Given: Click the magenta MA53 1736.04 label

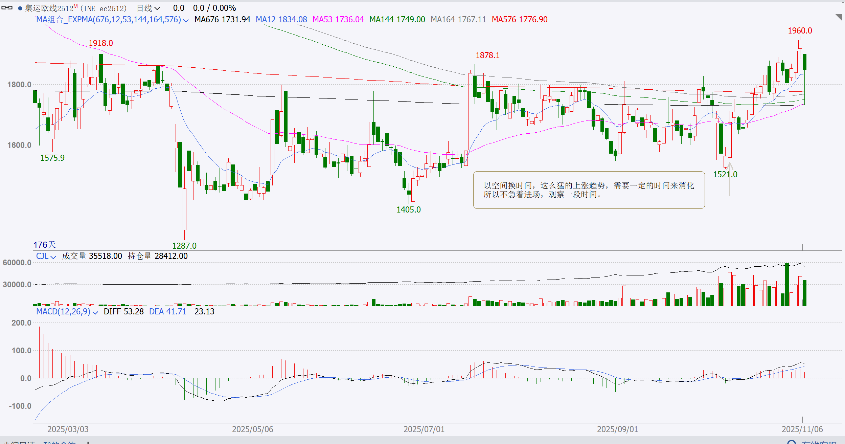Looking at the screenshot, I should point(338,20).
